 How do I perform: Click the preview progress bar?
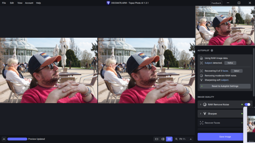(17, 139)
